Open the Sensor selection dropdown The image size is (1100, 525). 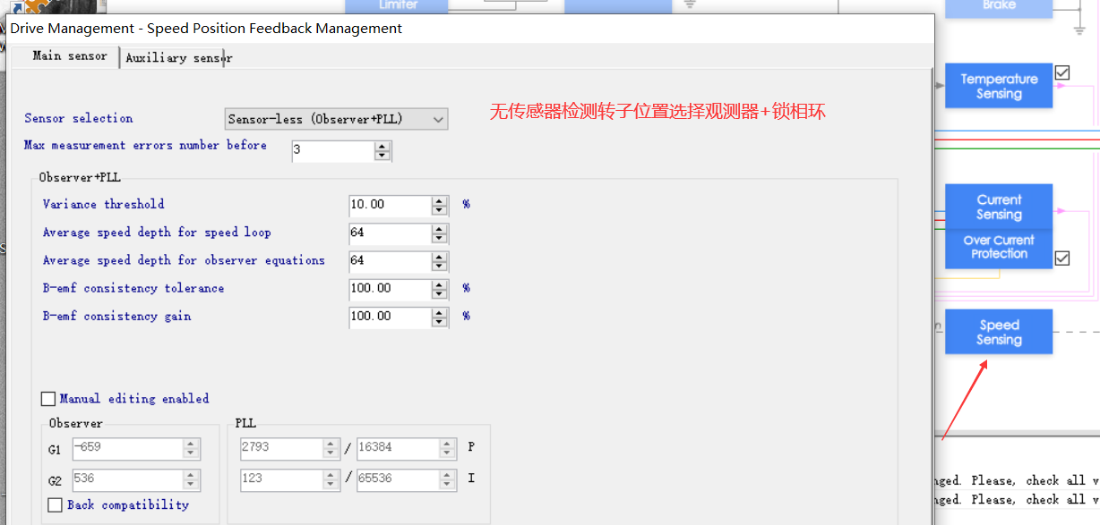coord(336,119)
